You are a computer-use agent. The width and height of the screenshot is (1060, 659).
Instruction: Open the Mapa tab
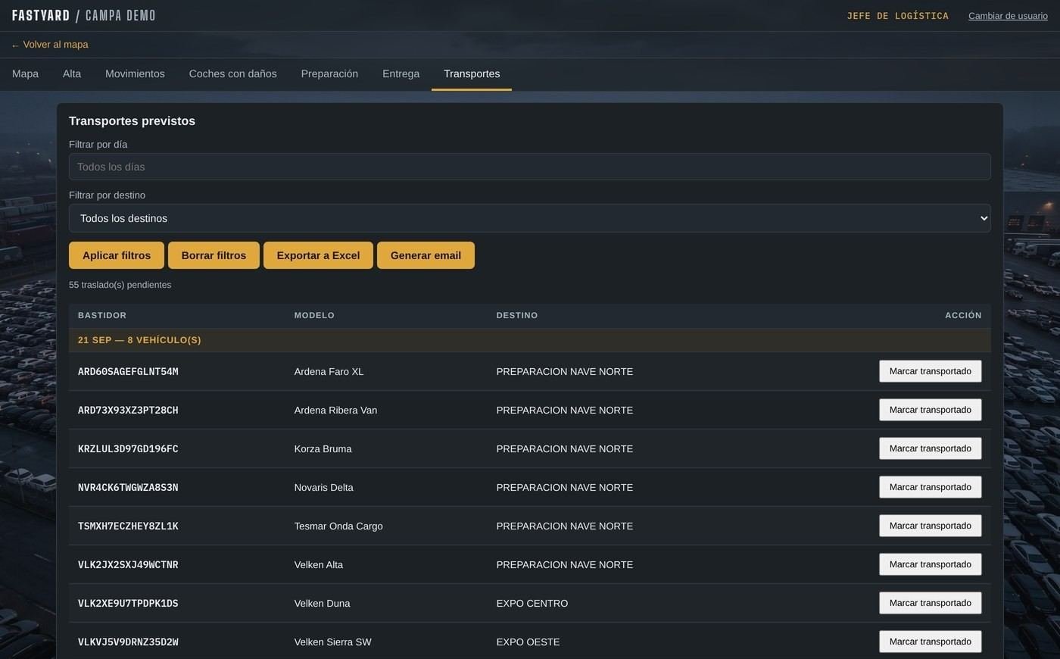(25, 74)
